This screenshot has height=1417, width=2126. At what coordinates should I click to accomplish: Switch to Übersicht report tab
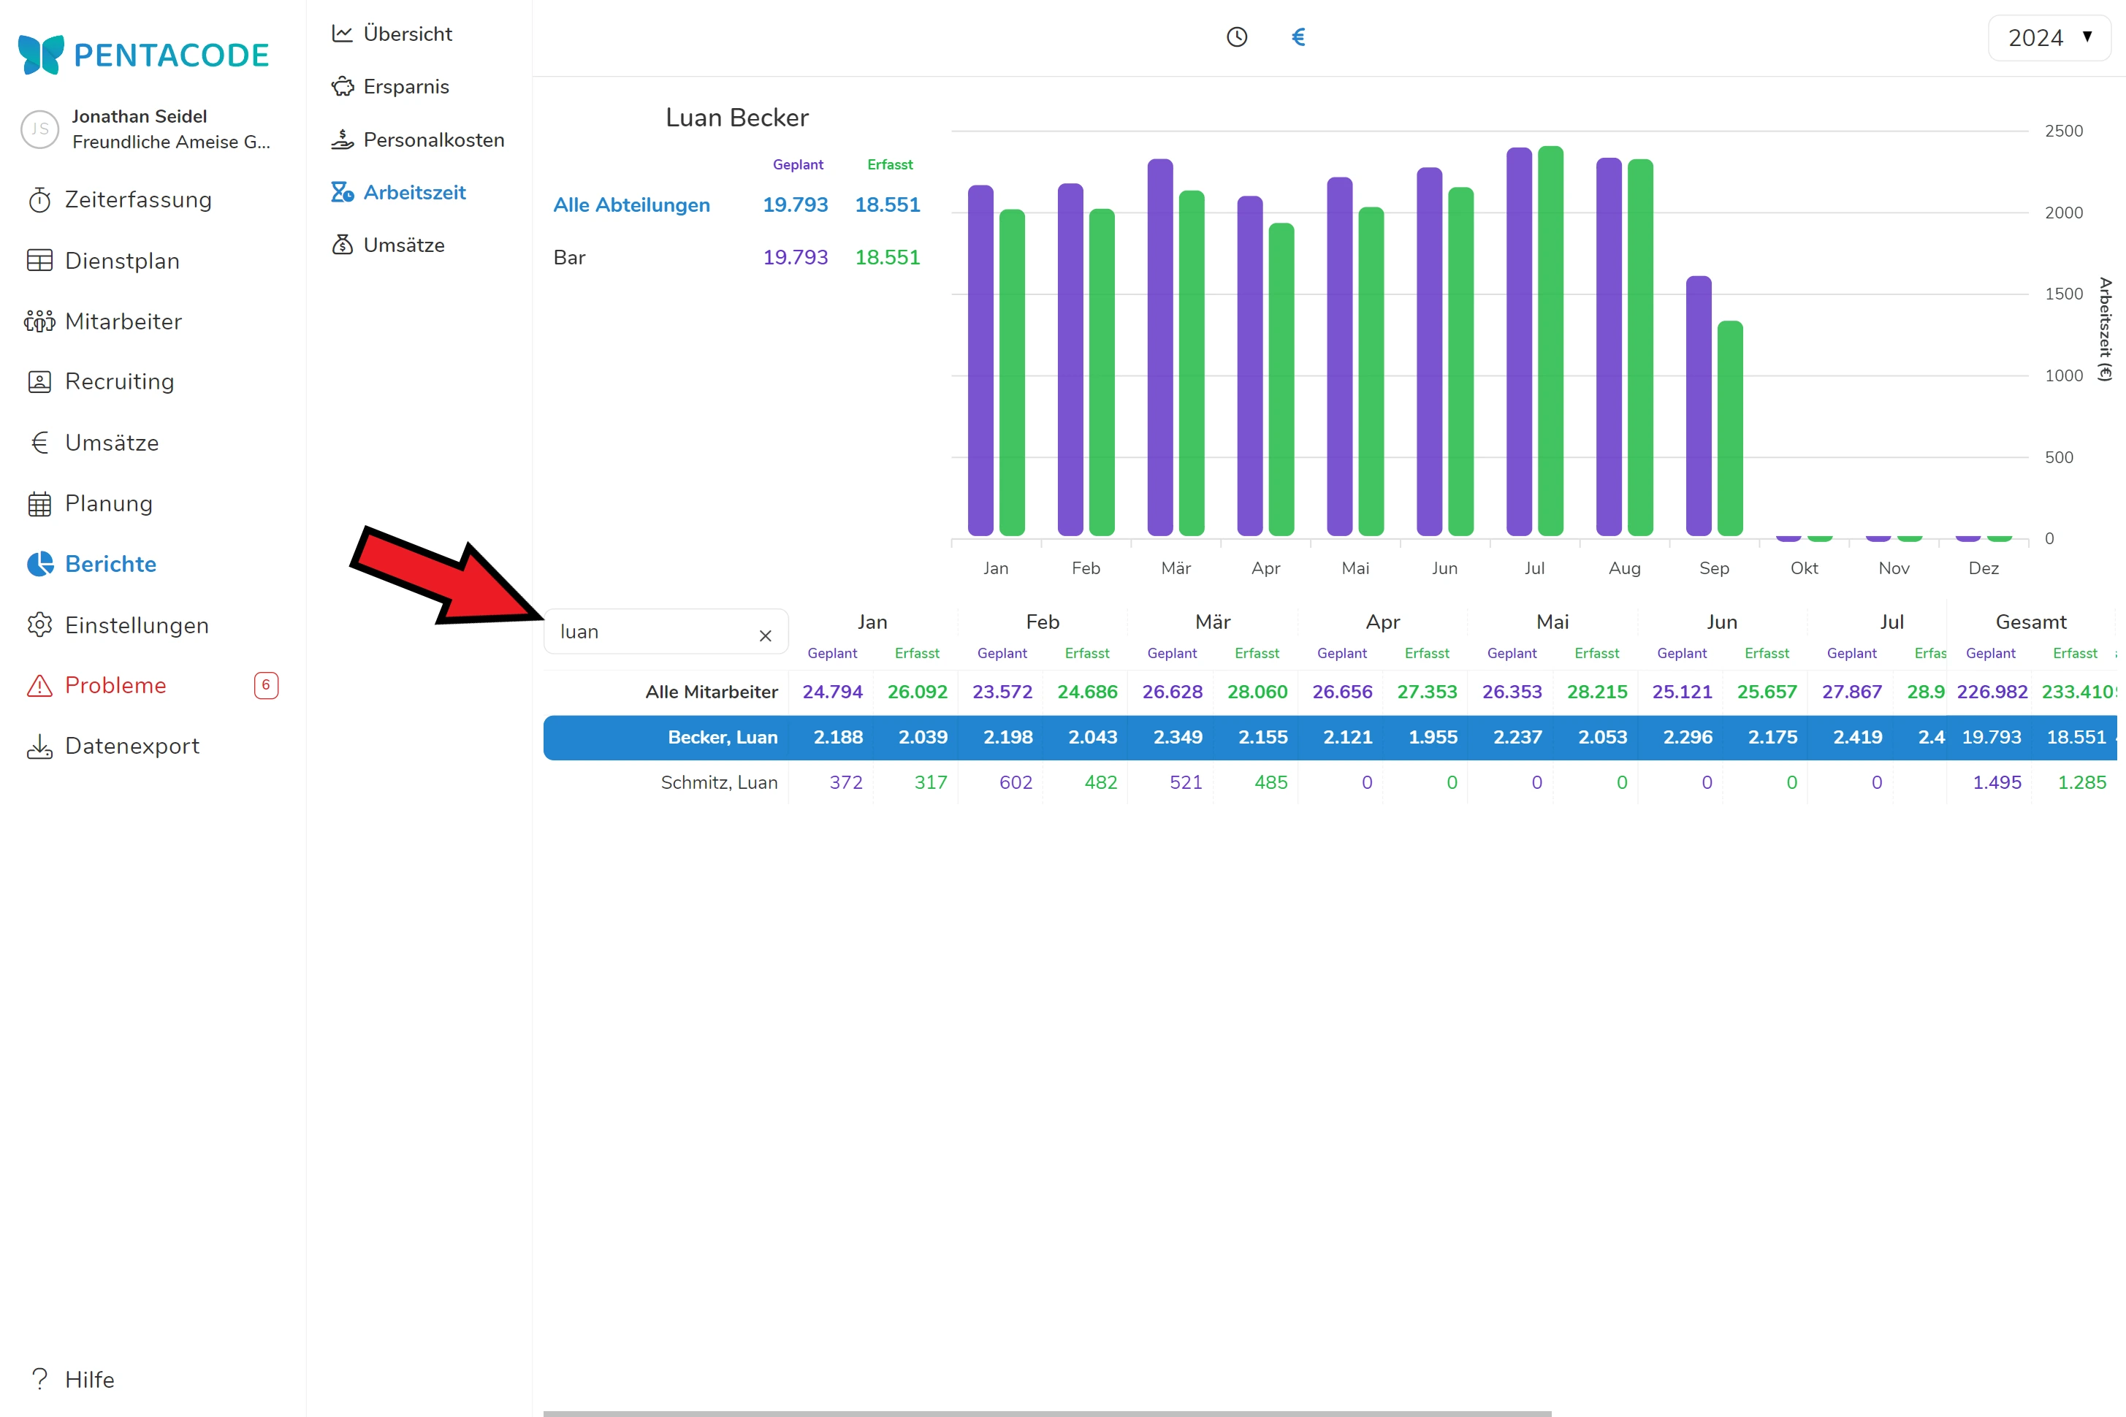tap(407, 34)
